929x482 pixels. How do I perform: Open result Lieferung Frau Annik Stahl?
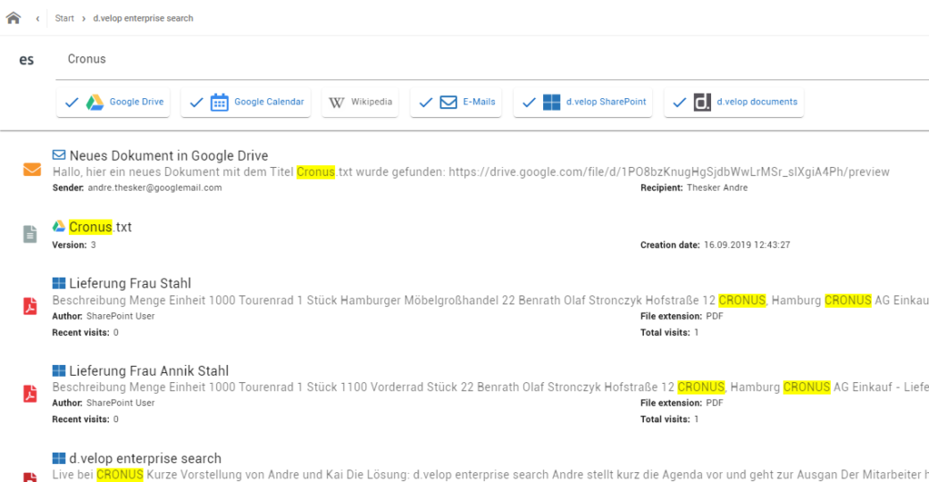pyautogui.click(x=148, y=371)
